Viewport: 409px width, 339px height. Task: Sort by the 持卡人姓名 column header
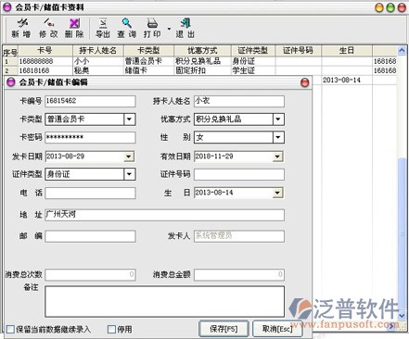[98, 51]
